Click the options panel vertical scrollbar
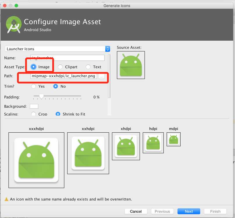 [x=109, y=76]
